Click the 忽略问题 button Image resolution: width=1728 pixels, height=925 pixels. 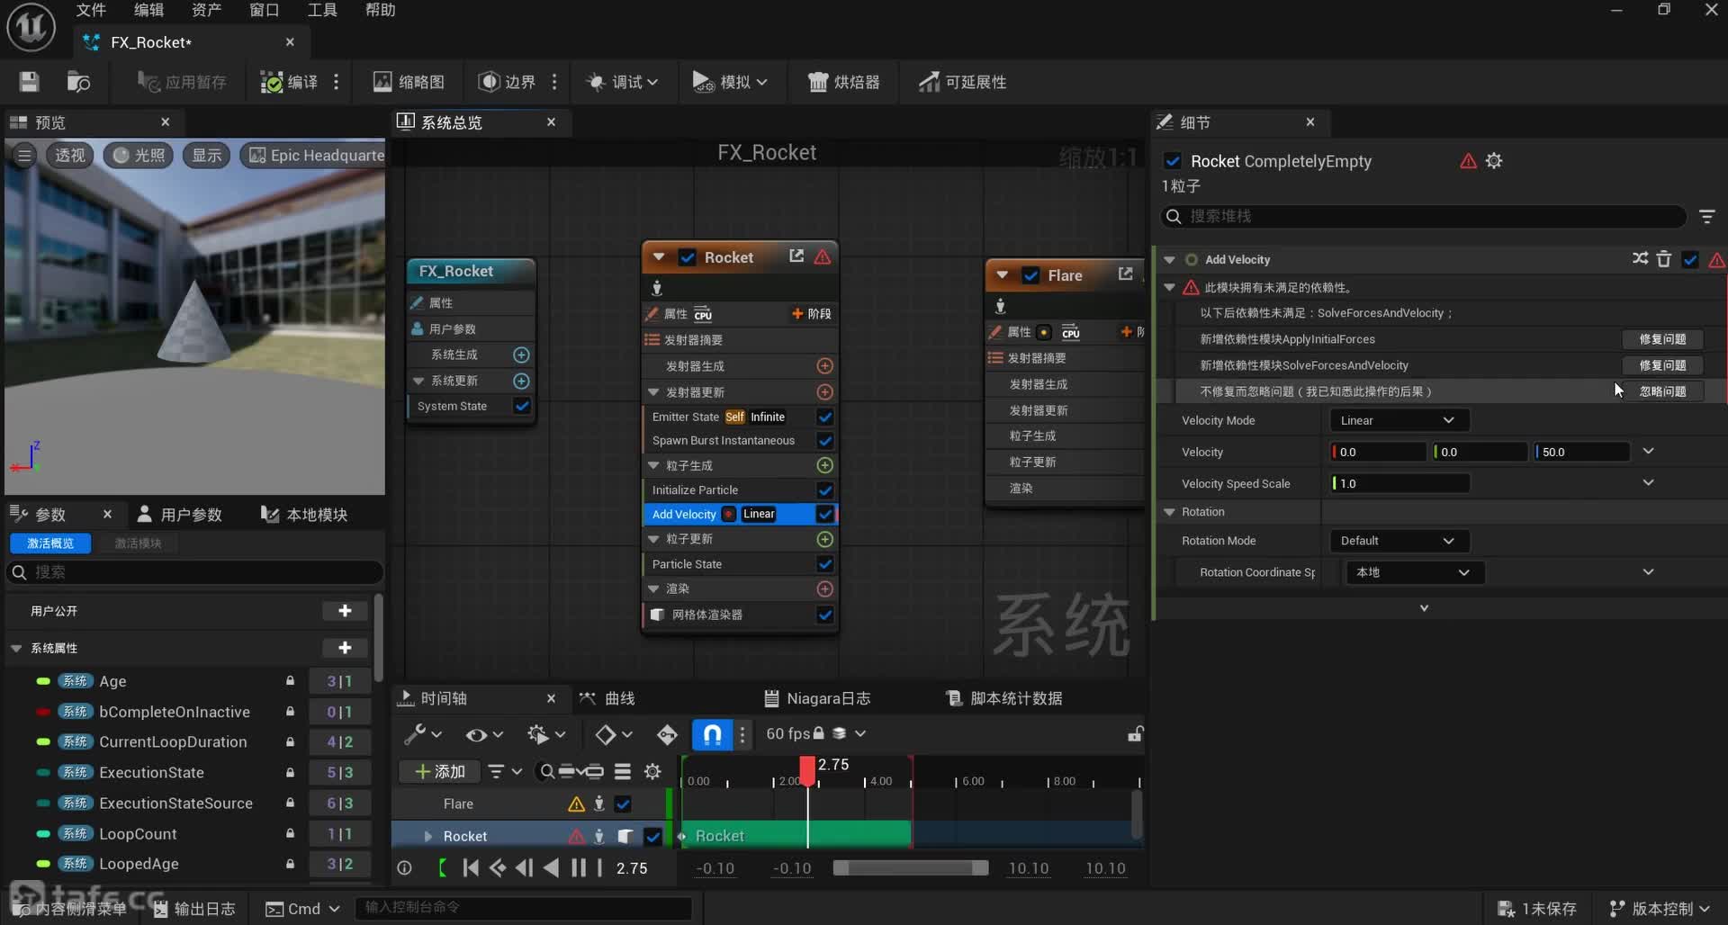(1661, 391)
